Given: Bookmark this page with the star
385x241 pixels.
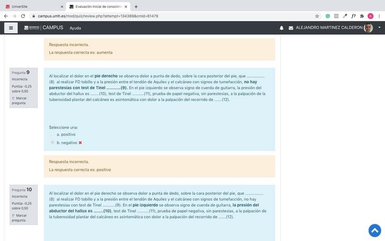Looking at the screenshot, I should click(317, 16).
